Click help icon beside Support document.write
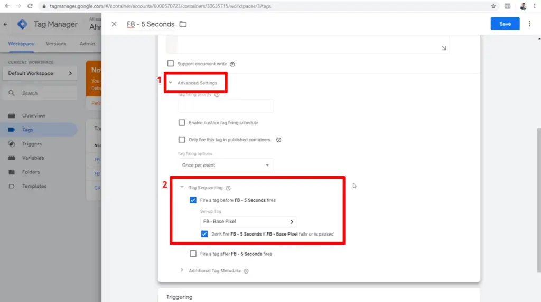The height and width of the screenshot is (302, 541). (x=232, y=64)
